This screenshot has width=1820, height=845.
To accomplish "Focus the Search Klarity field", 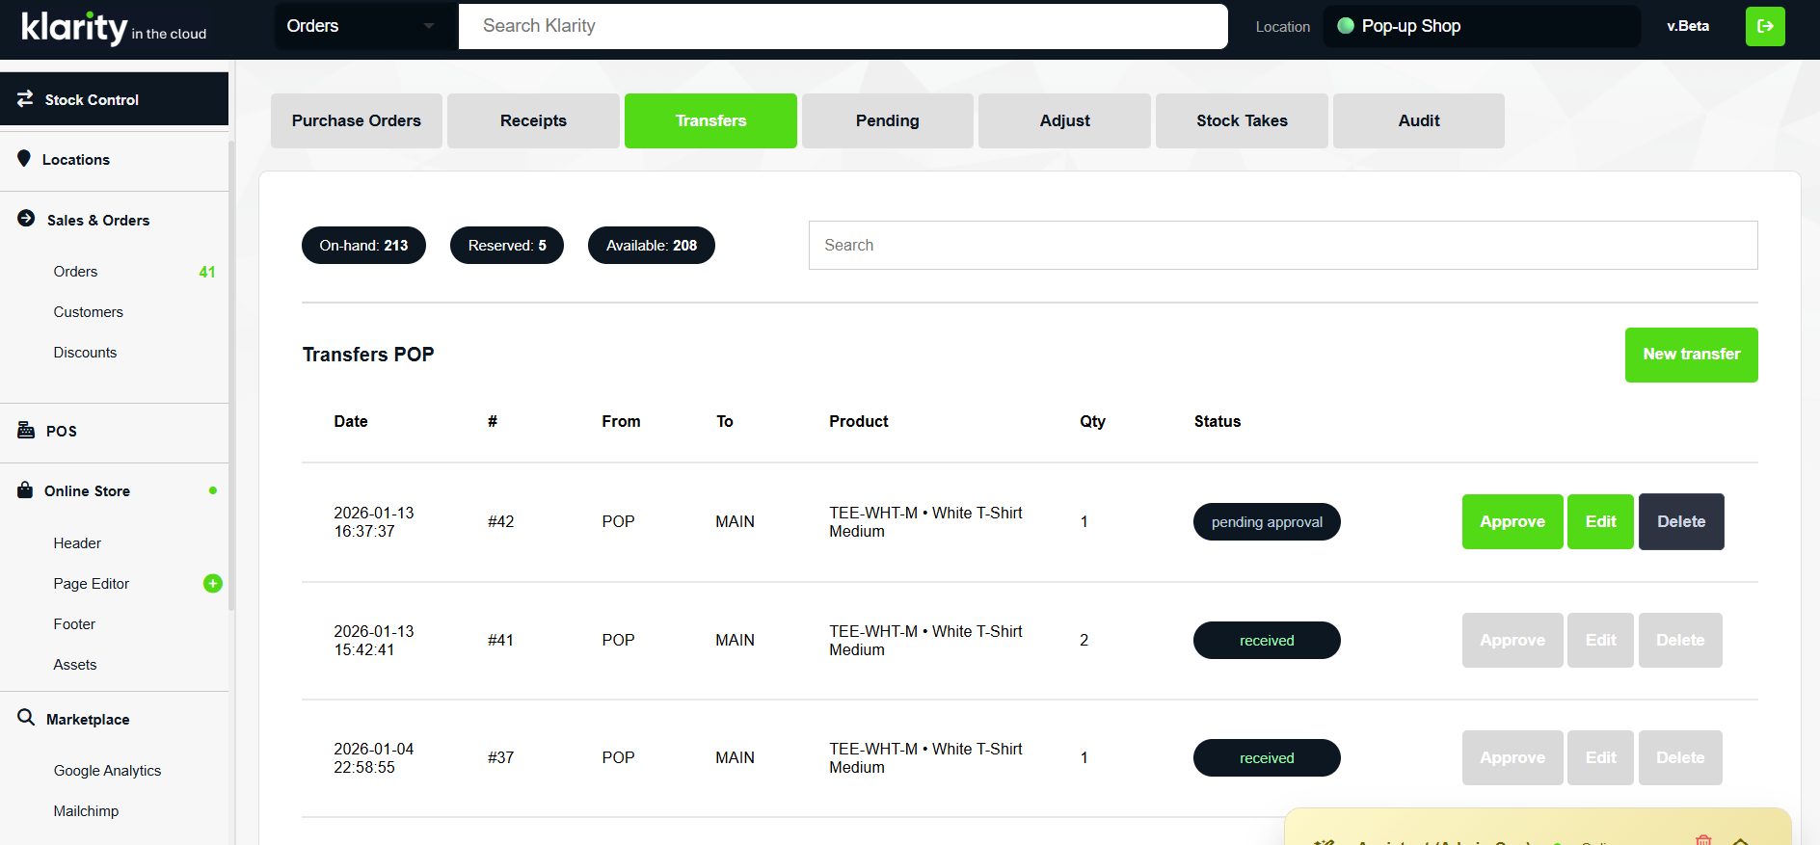I will click(x=843, y=26).
